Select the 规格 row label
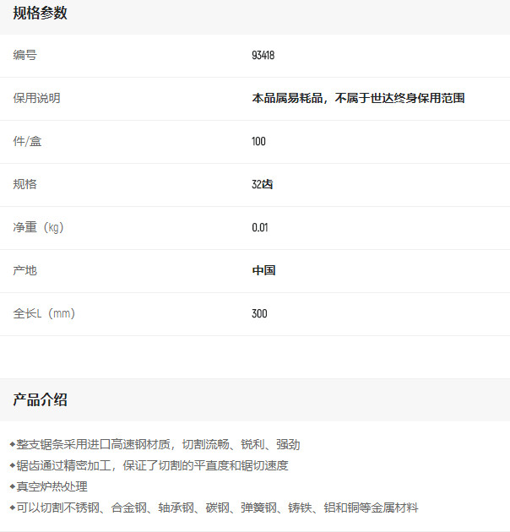This screenshot has width=510, height=532. click(x=25, y=185)
